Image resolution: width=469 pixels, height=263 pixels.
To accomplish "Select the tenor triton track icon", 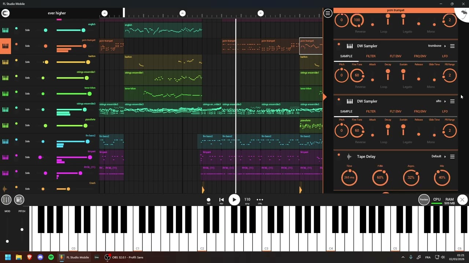I will pyautogui.click(x=5, y=94).
